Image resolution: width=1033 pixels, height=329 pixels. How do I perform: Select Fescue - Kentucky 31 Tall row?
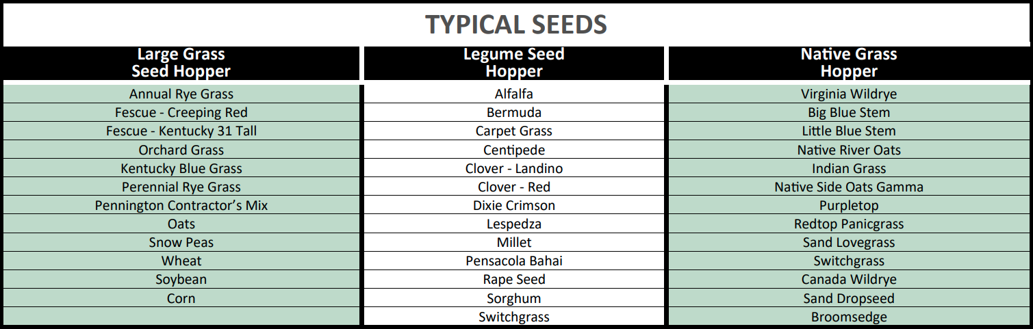181,131
